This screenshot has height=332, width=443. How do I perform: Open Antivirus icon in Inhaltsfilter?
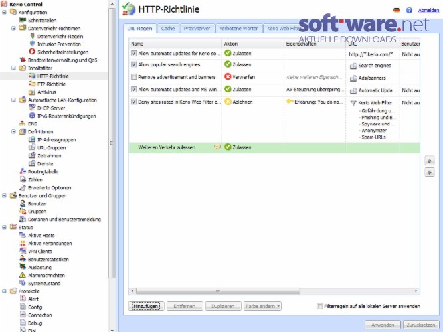point(32,92)
